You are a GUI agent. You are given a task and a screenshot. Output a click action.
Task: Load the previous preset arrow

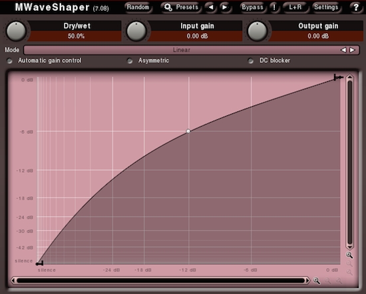tap(211, 7)
